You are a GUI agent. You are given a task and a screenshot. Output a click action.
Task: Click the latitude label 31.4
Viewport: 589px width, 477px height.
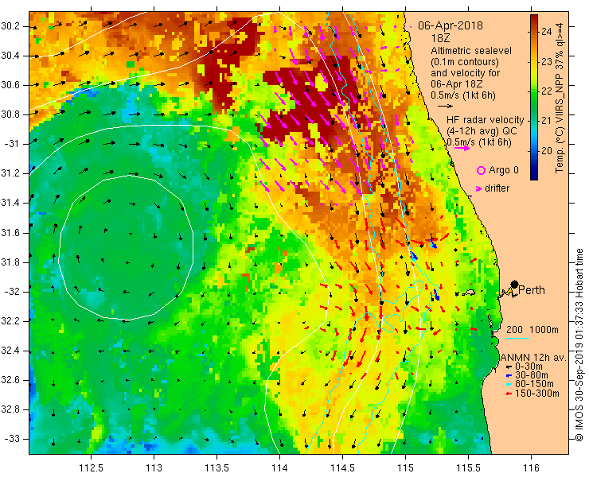click(x=10, y=203)
